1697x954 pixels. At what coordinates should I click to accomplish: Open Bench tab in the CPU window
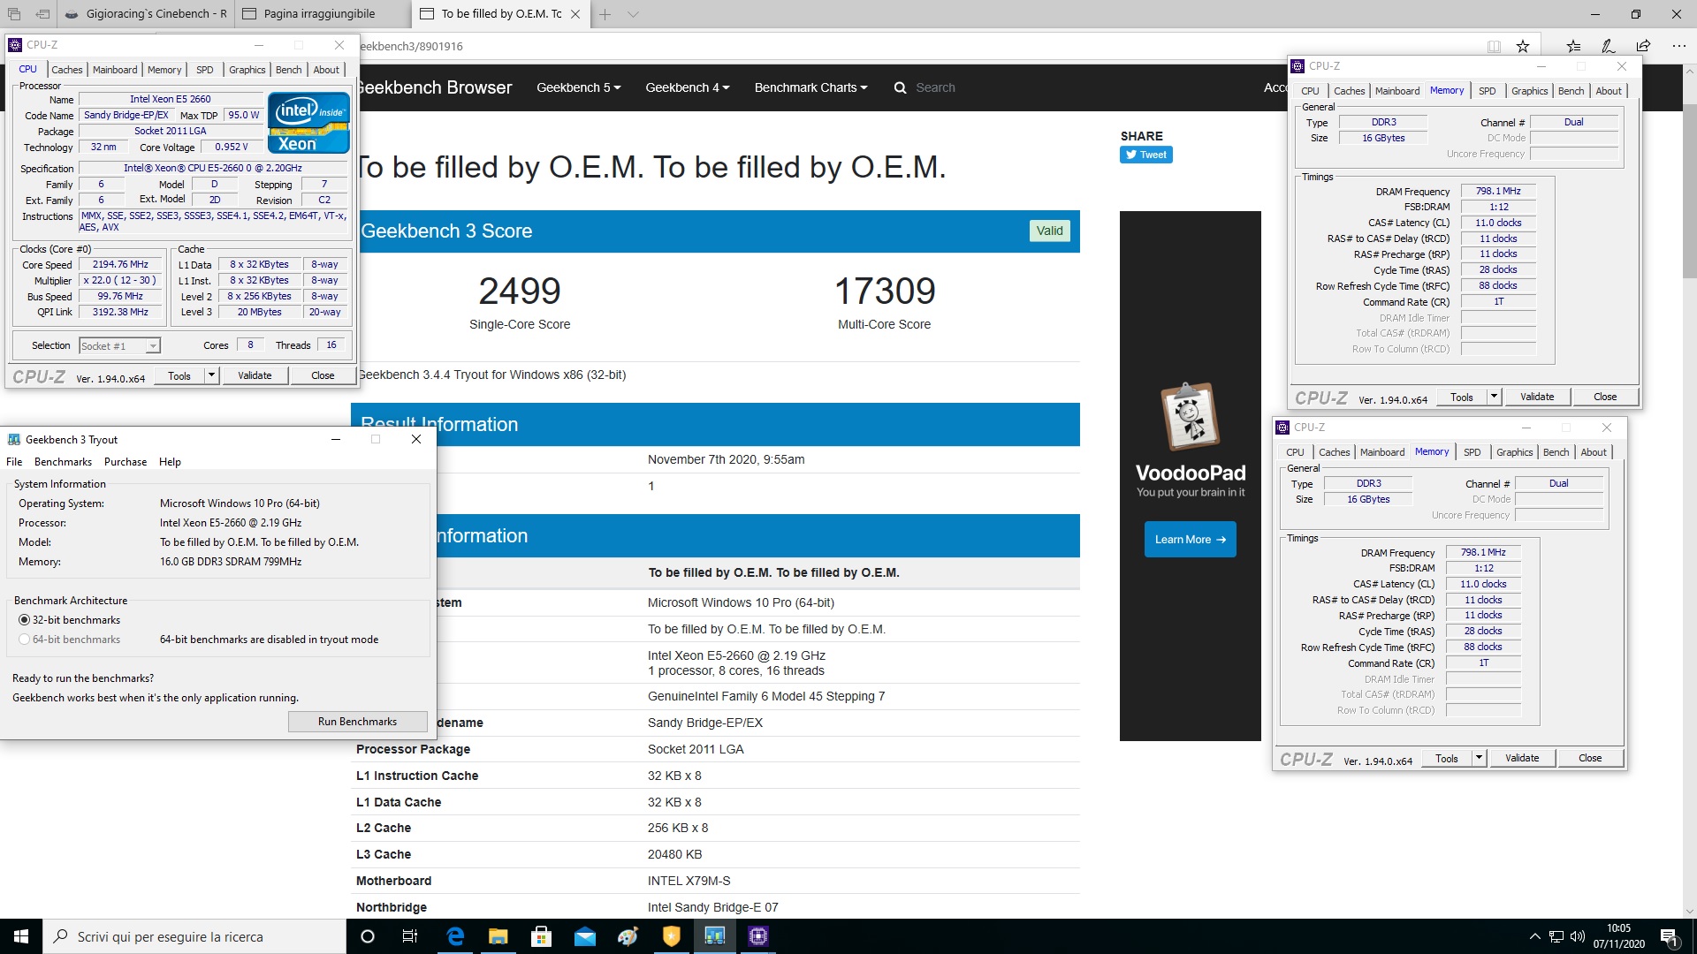(288, 70)
